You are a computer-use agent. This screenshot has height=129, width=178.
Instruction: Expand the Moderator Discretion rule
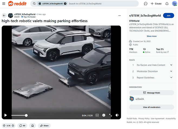tap(171, 71)
